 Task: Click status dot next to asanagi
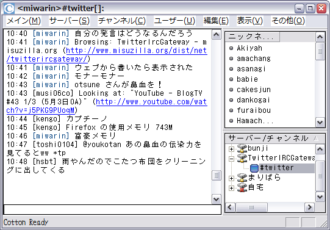231,69
